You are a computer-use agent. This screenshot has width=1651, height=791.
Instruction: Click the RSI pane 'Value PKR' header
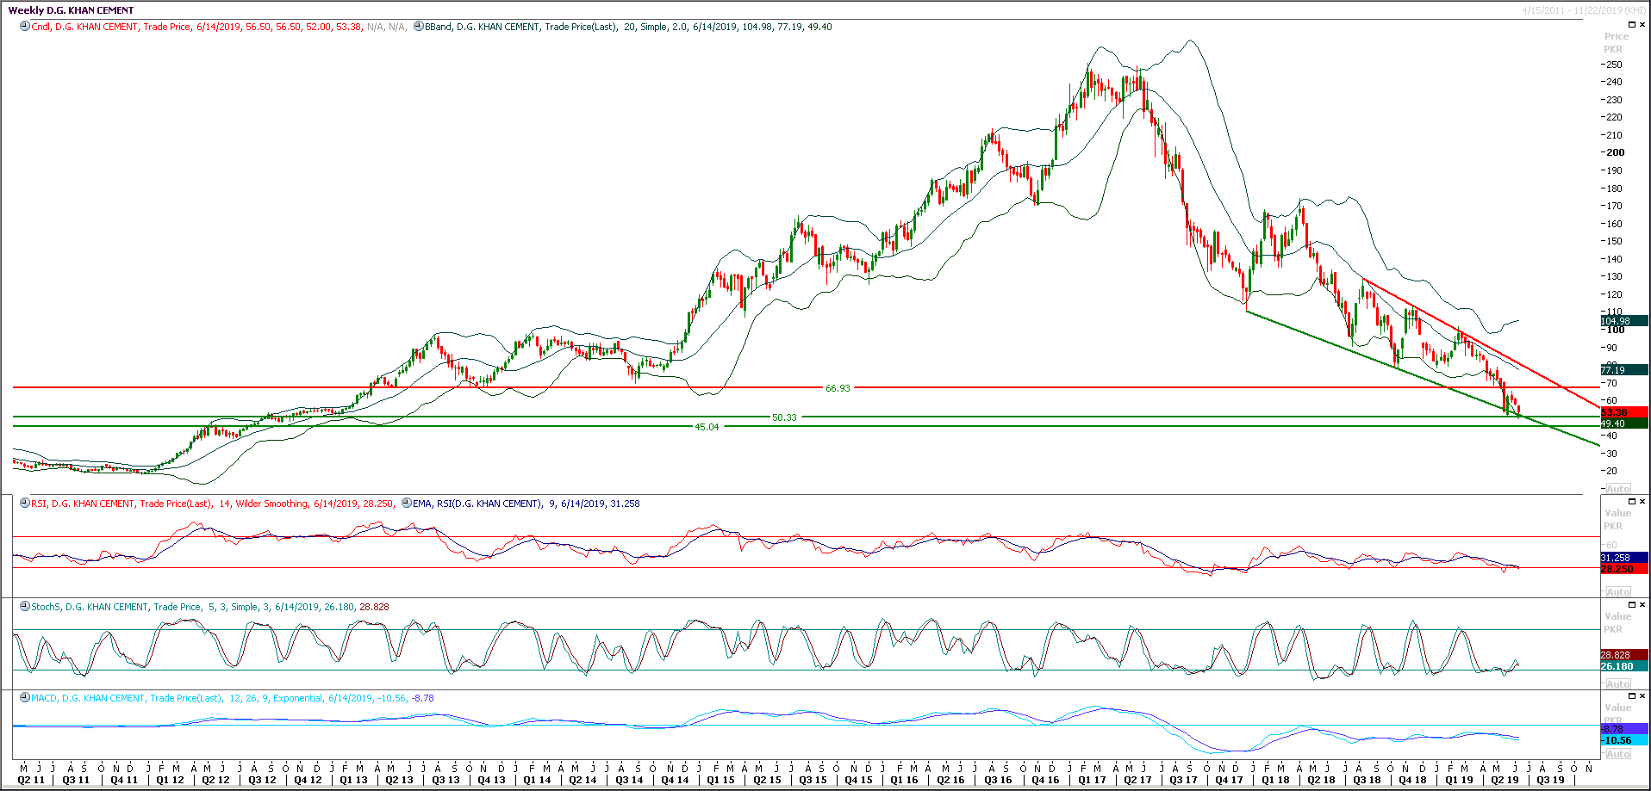(x=1616, y=519)
